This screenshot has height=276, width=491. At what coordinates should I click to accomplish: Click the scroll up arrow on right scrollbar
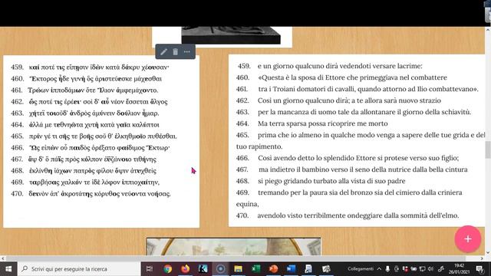click(x=488, y=29)
